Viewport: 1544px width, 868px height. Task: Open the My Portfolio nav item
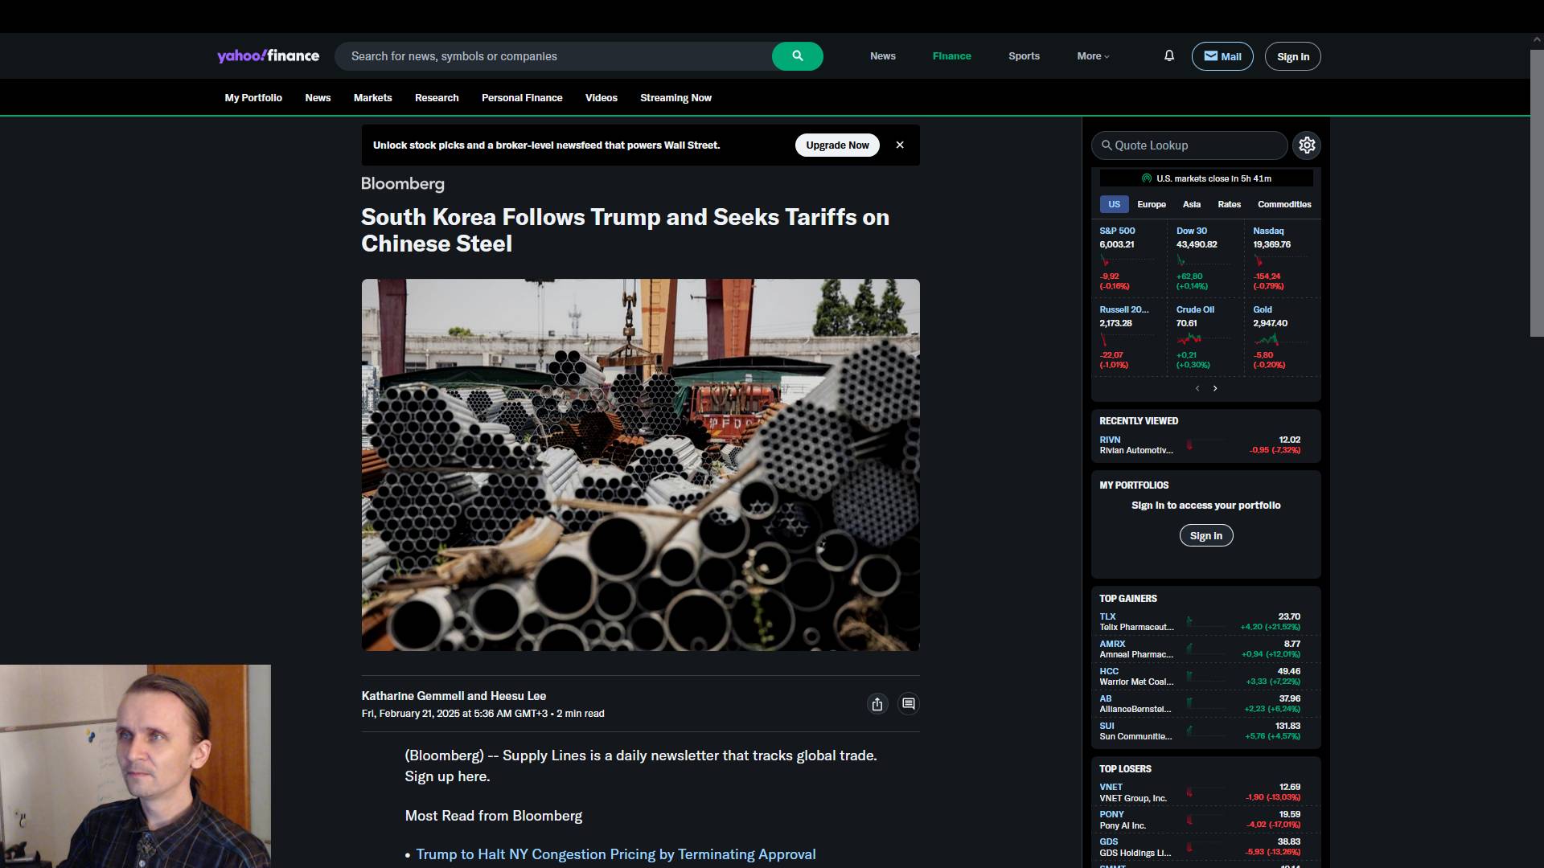pyautogui.click(x=253, y=98)
